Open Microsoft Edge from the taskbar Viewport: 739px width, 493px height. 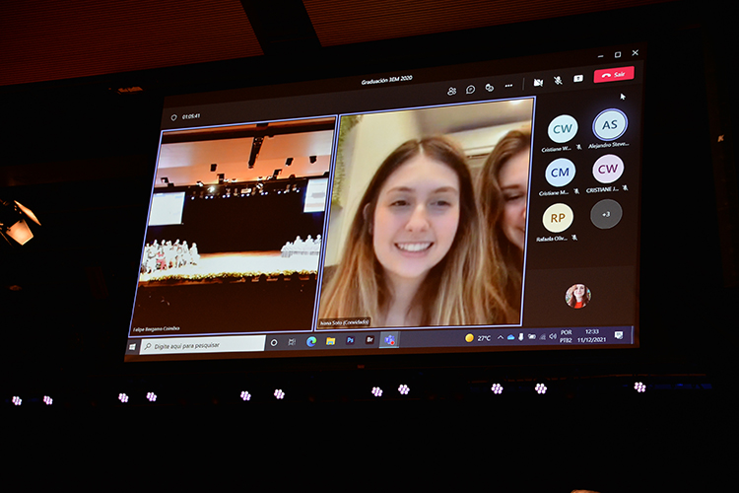[311, 341]
